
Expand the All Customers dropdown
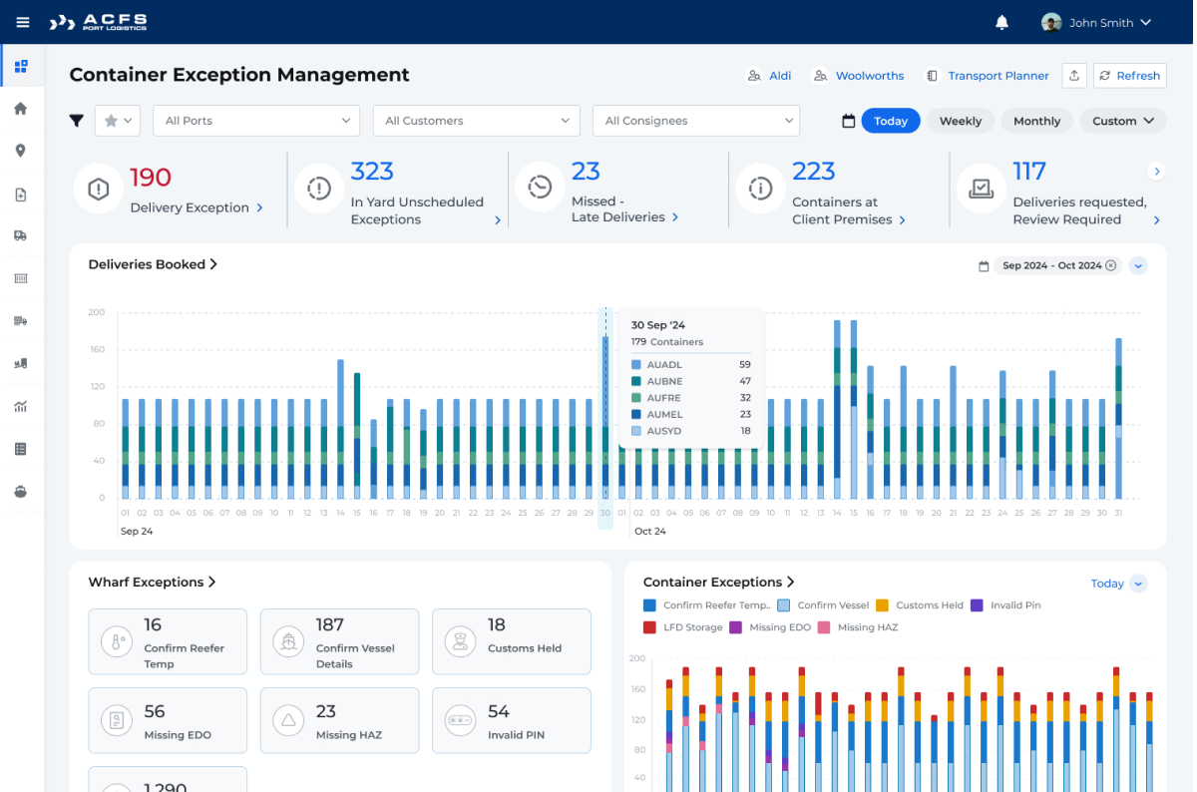pos(476,121)
